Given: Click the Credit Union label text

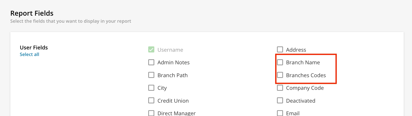Looking at the screenshot, I should click(x=173, y=101).
